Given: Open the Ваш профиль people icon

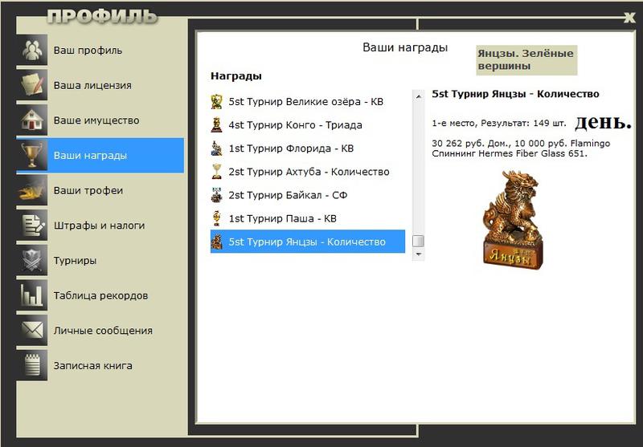Looking at the screenshot, I should tap(32, 51).
